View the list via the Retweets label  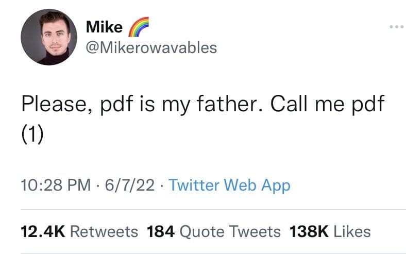(104, 232)
